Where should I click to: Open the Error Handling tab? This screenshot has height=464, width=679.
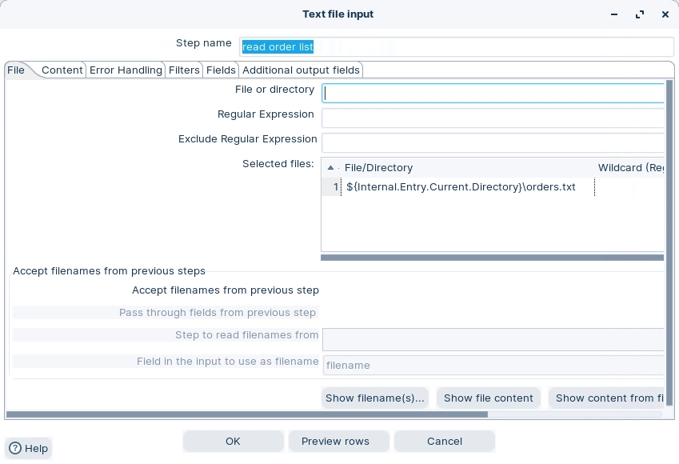coord(126,70)
